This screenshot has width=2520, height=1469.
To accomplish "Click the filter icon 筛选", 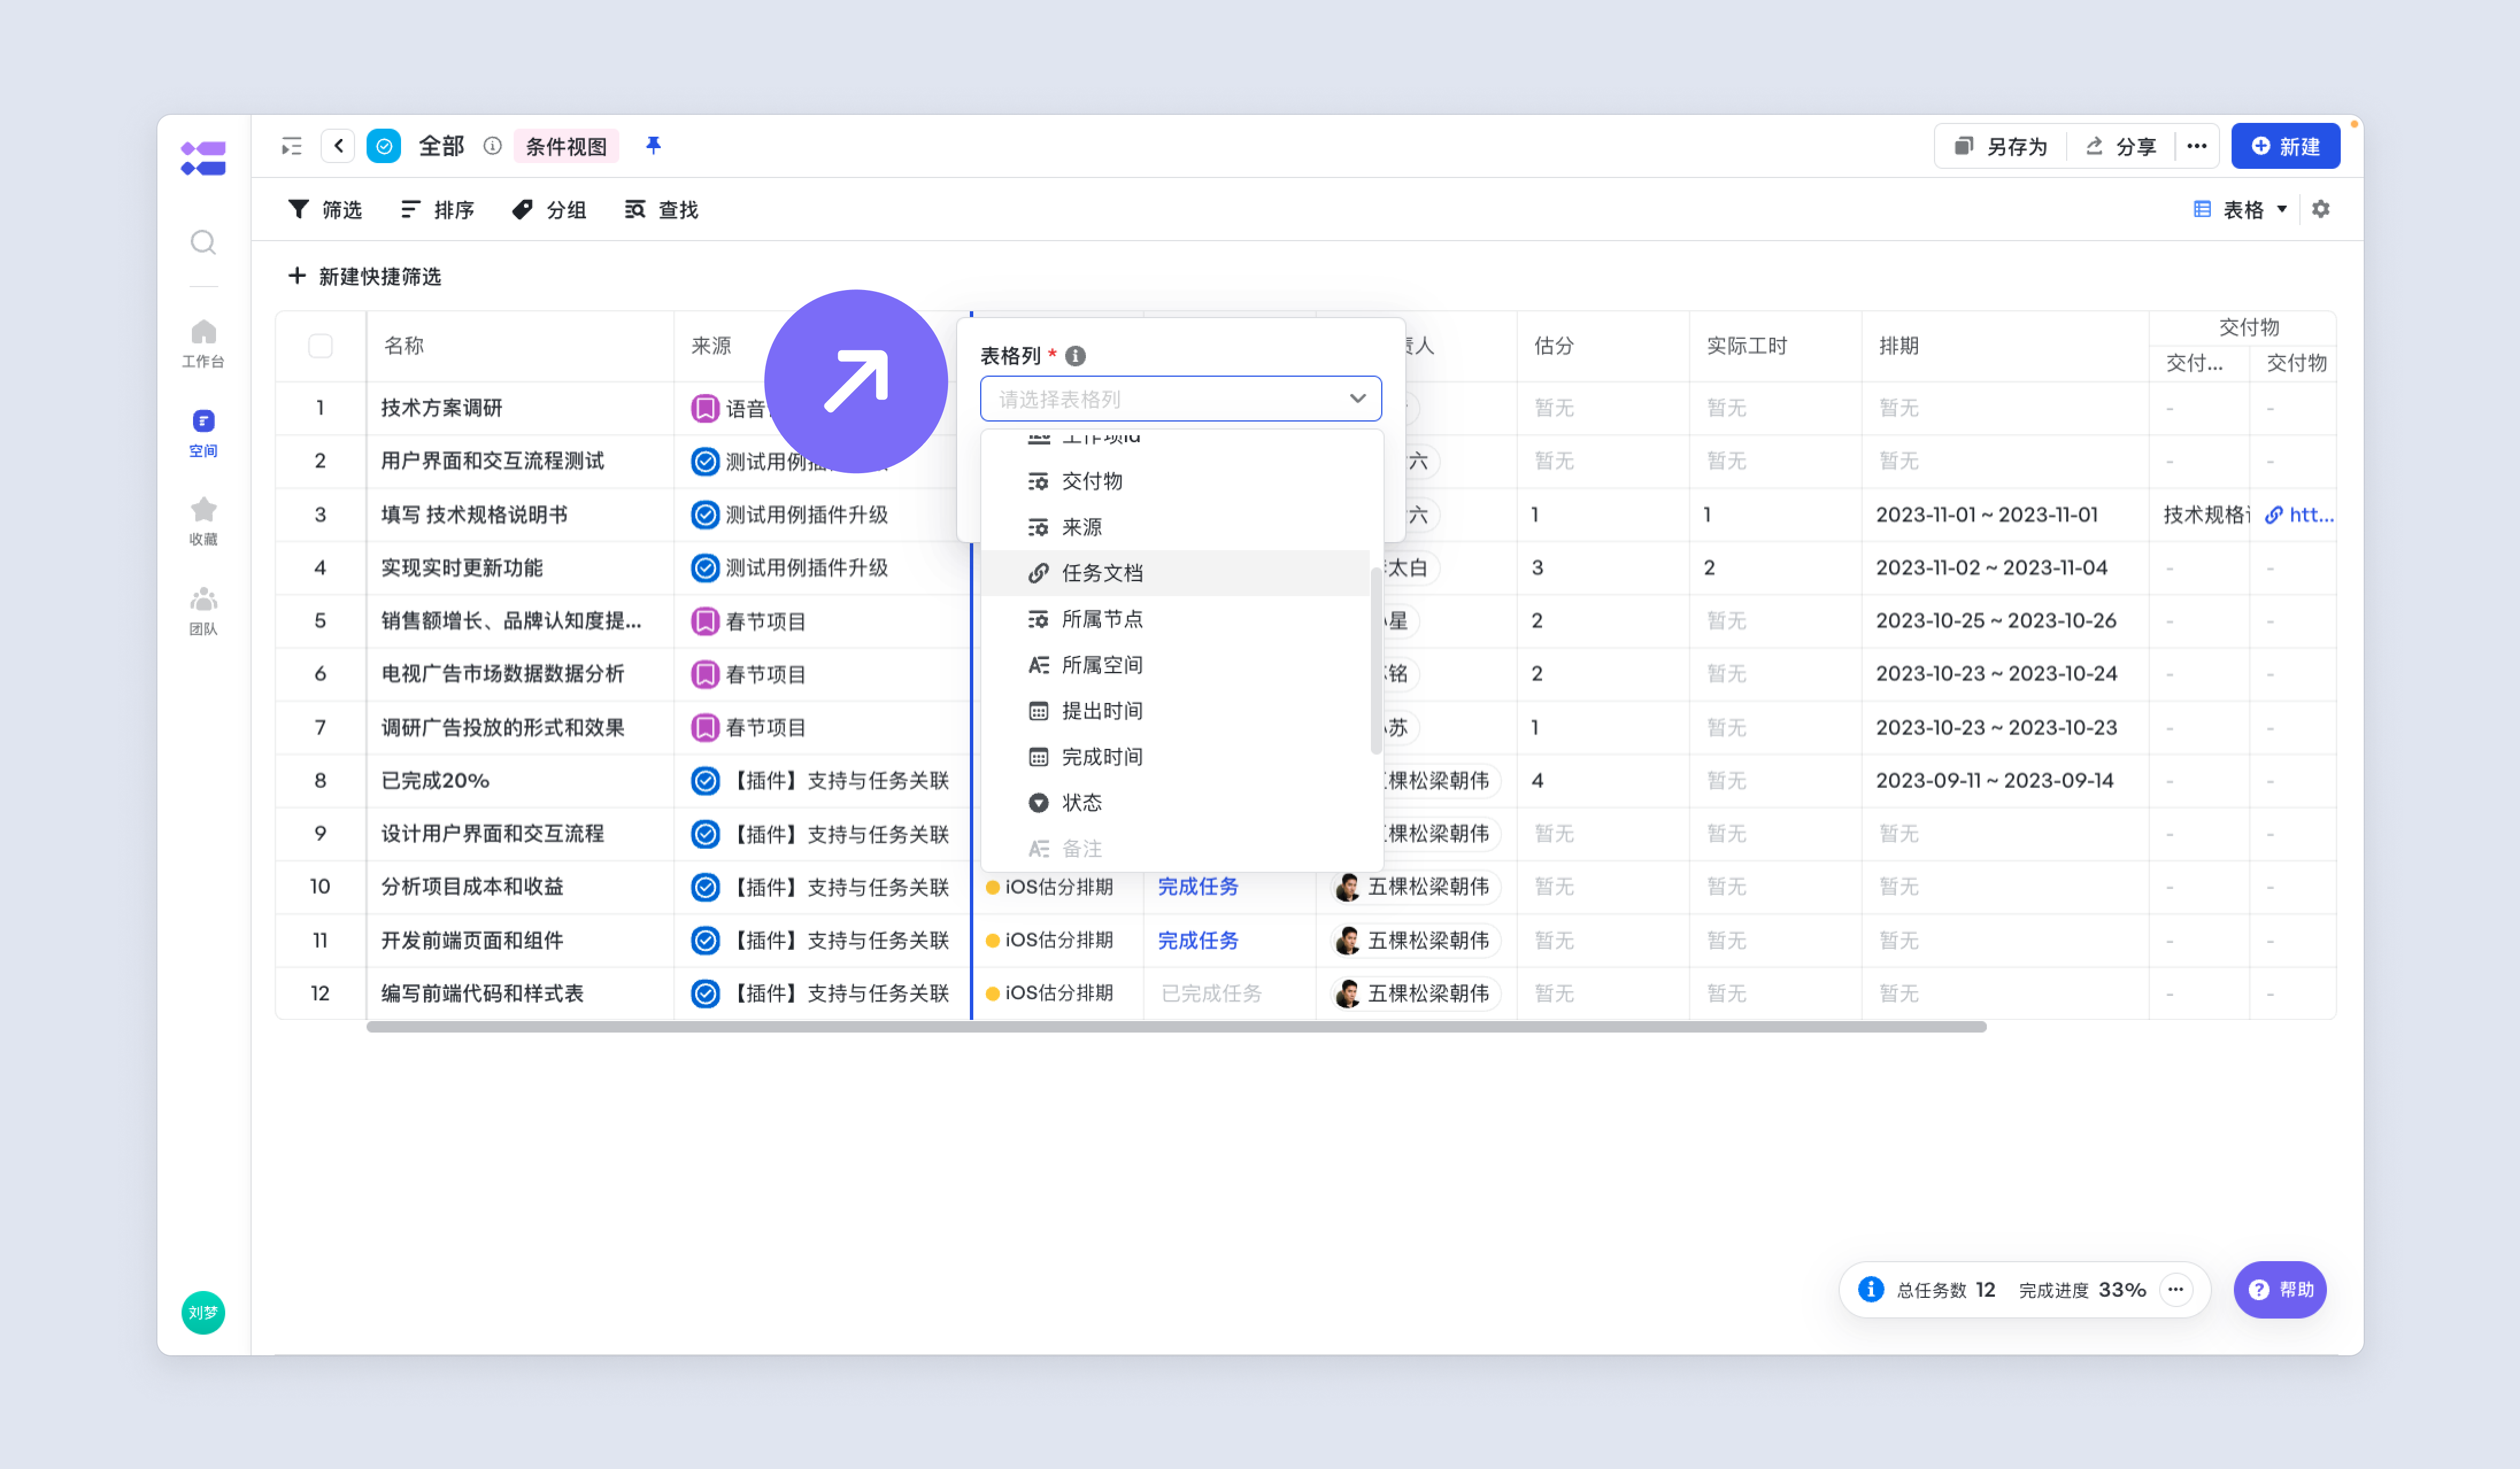I will click(325, 209).
